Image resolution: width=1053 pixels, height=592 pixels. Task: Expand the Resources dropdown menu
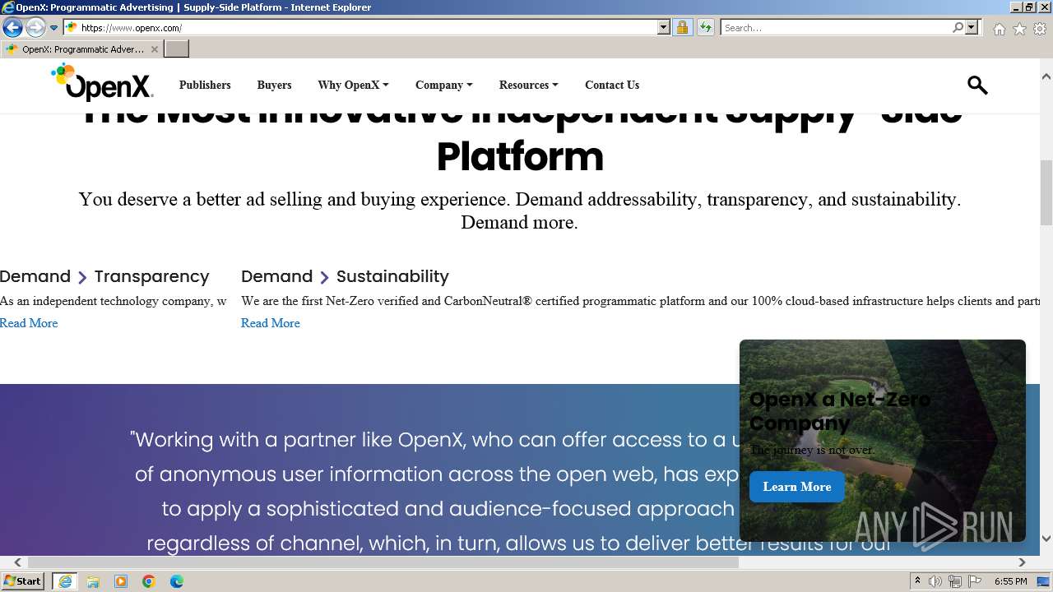[528, 85]
